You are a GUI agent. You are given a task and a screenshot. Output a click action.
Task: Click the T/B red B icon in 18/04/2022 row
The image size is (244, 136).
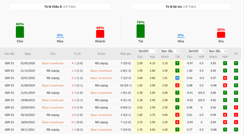pos(177,122)
